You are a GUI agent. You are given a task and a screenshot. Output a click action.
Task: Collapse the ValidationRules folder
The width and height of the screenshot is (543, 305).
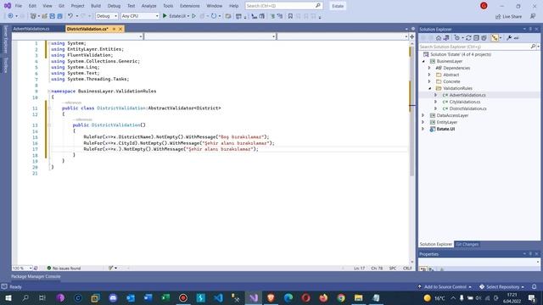430,88
